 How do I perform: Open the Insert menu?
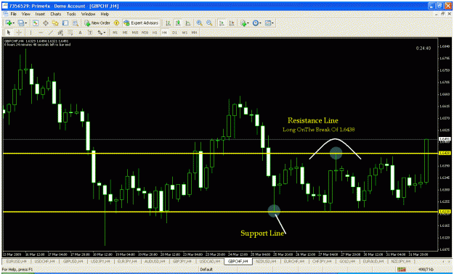(40, 14)
